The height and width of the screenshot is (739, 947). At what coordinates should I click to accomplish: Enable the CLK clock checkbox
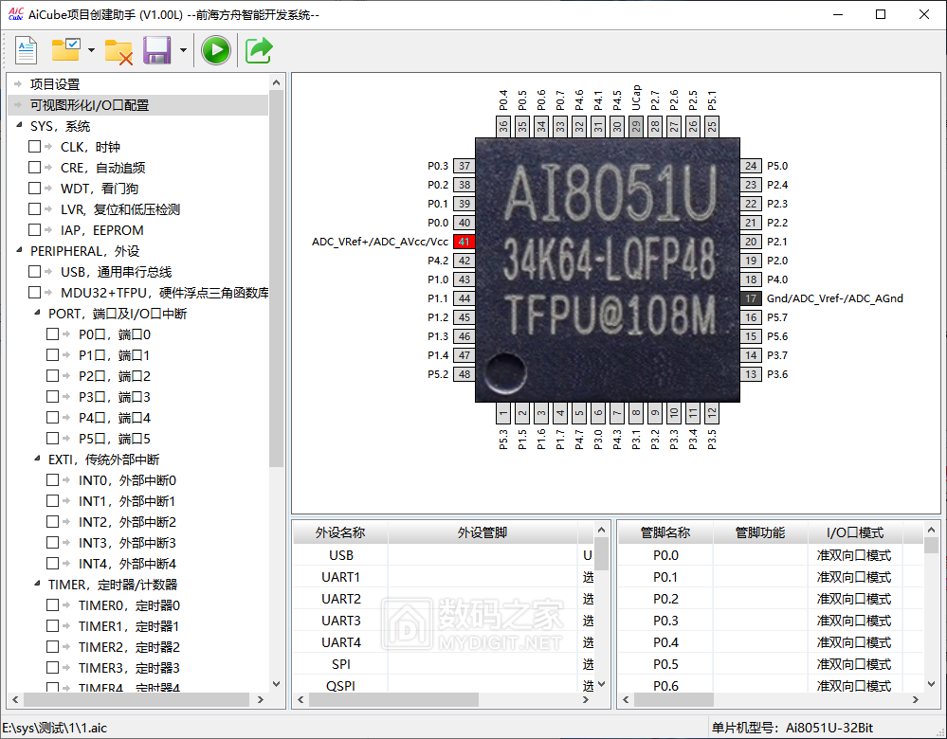point(35,147)
